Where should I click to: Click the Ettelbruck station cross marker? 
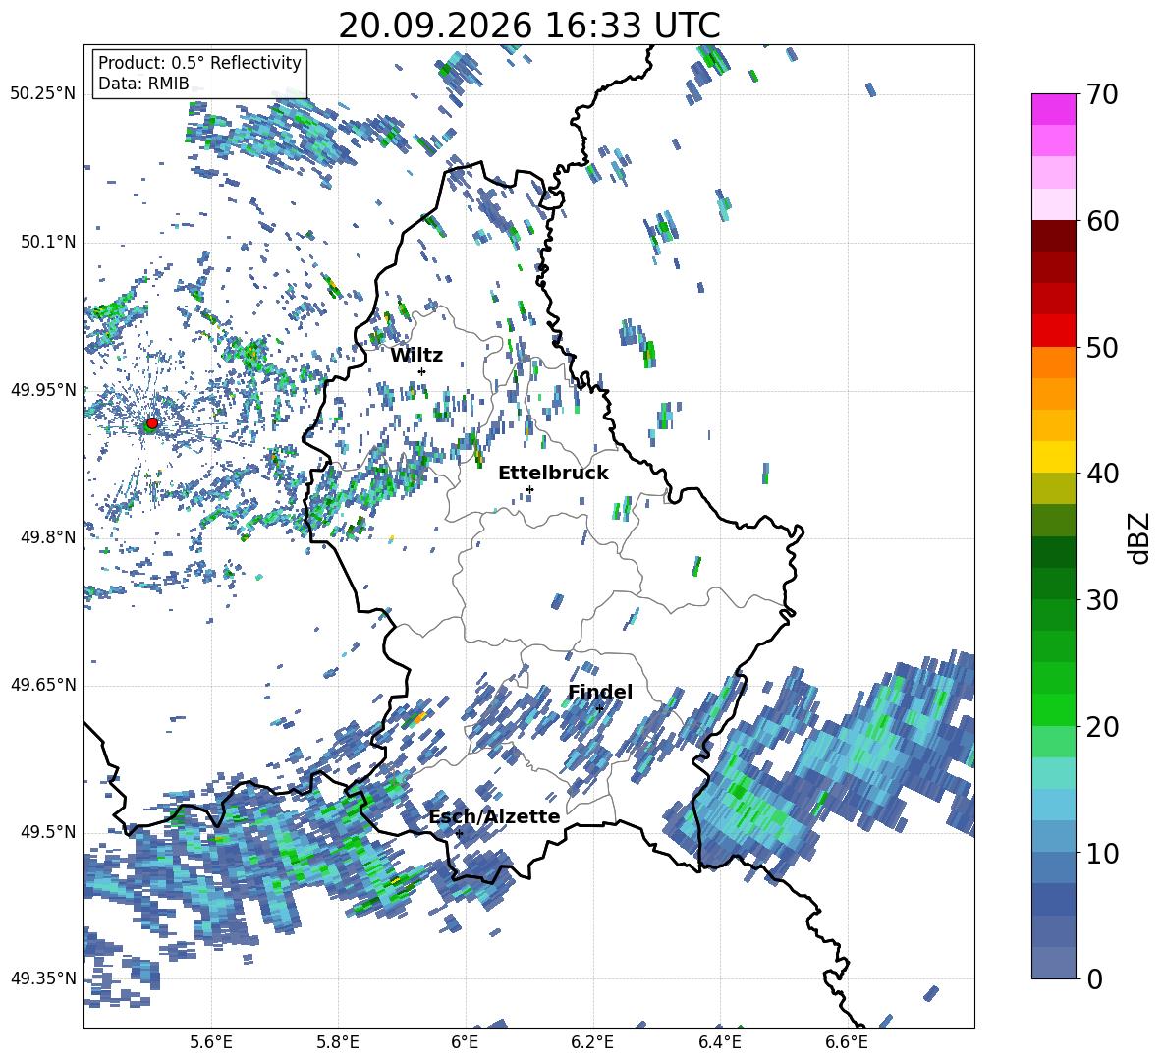point(529,489)
